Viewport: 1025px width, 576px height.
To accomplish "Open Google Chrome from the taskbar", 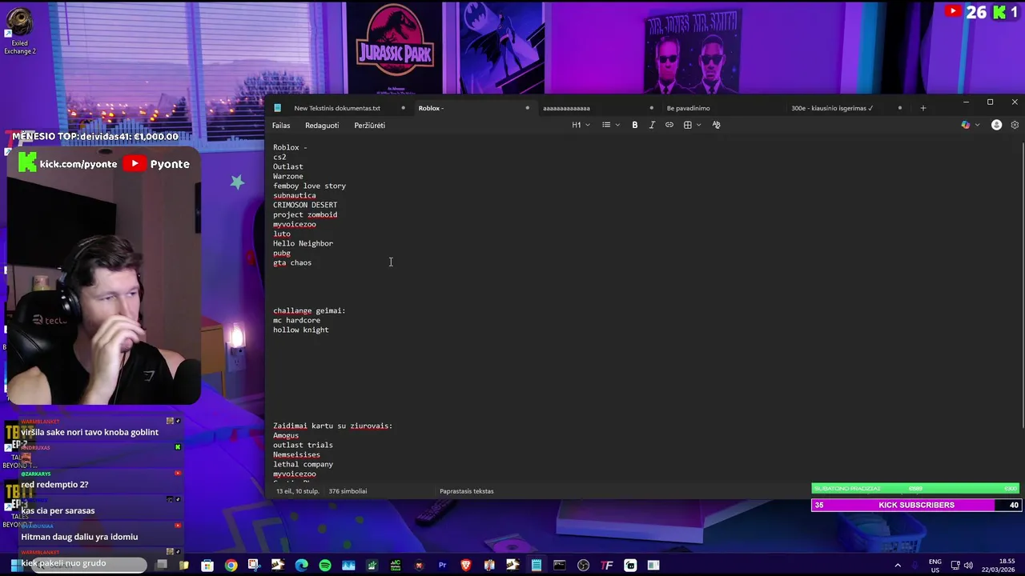I will tap(231, 566).
